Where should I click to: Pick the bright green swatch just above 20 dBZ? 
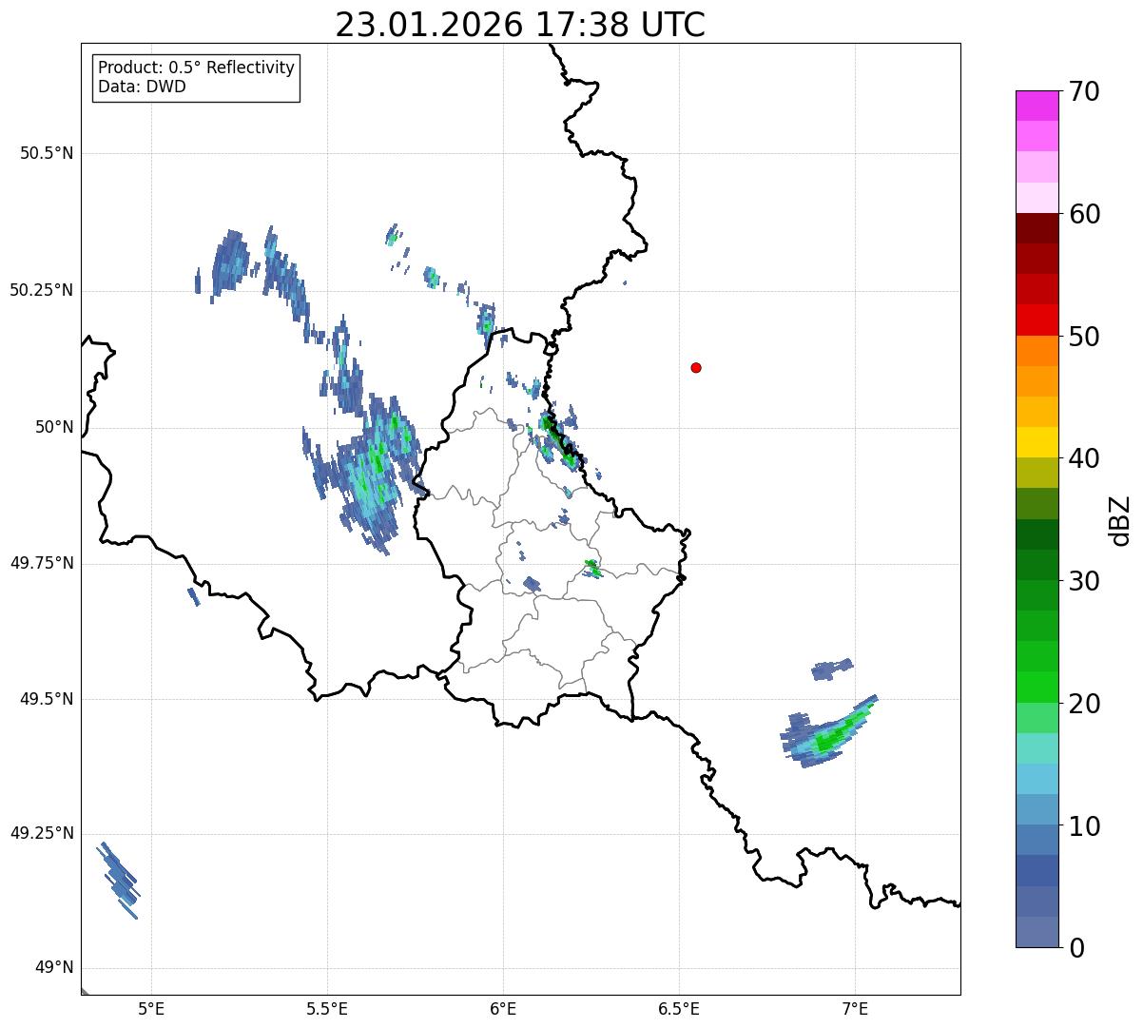pos(1036,688)
